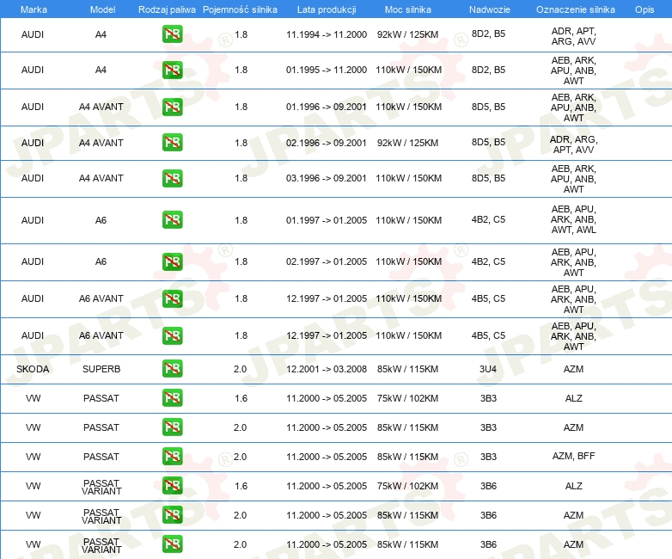
Task: Click the Oznaczenie silnika column header
Action: coord(576,9)
